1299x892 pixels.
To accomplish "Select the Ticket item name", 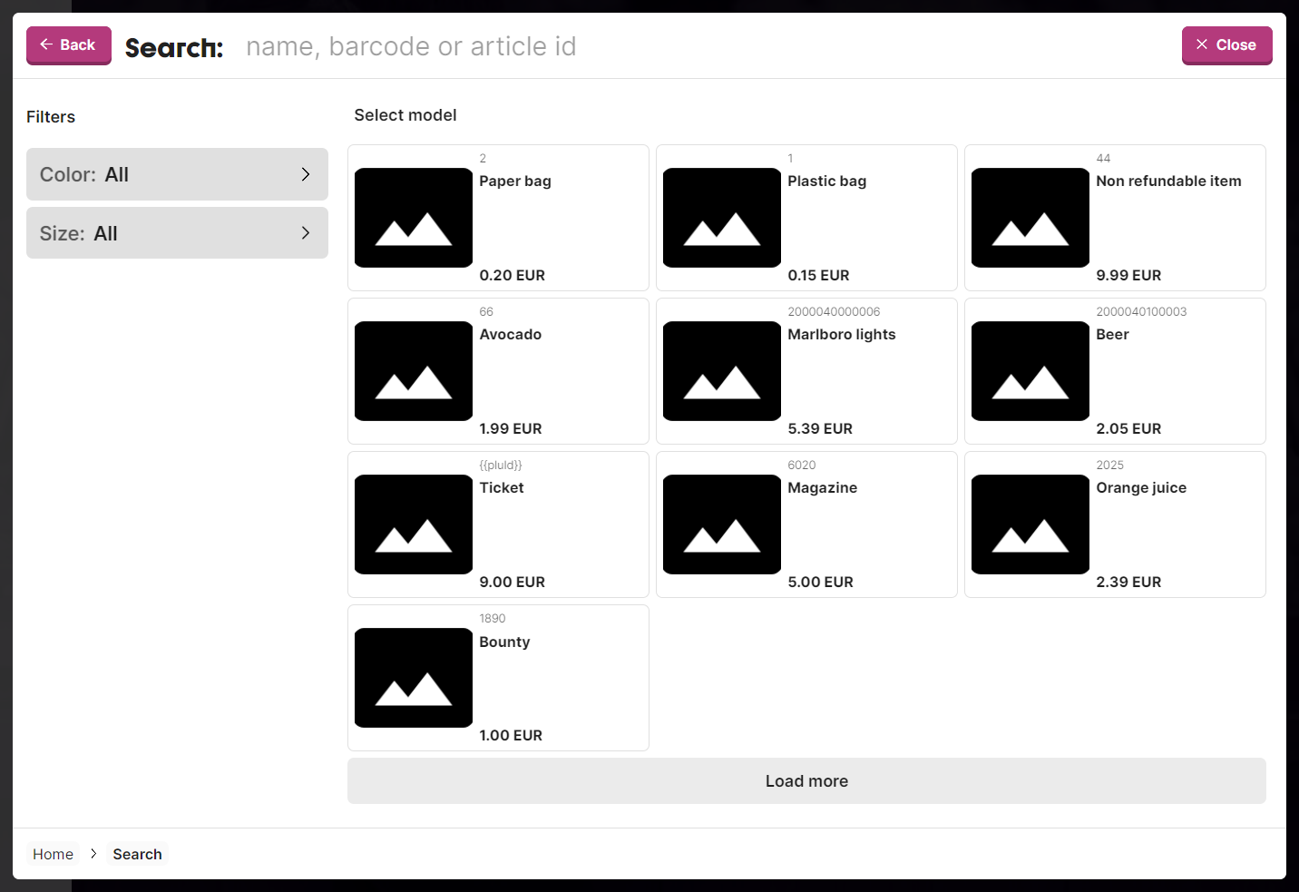I will click(x=502, y=488).
